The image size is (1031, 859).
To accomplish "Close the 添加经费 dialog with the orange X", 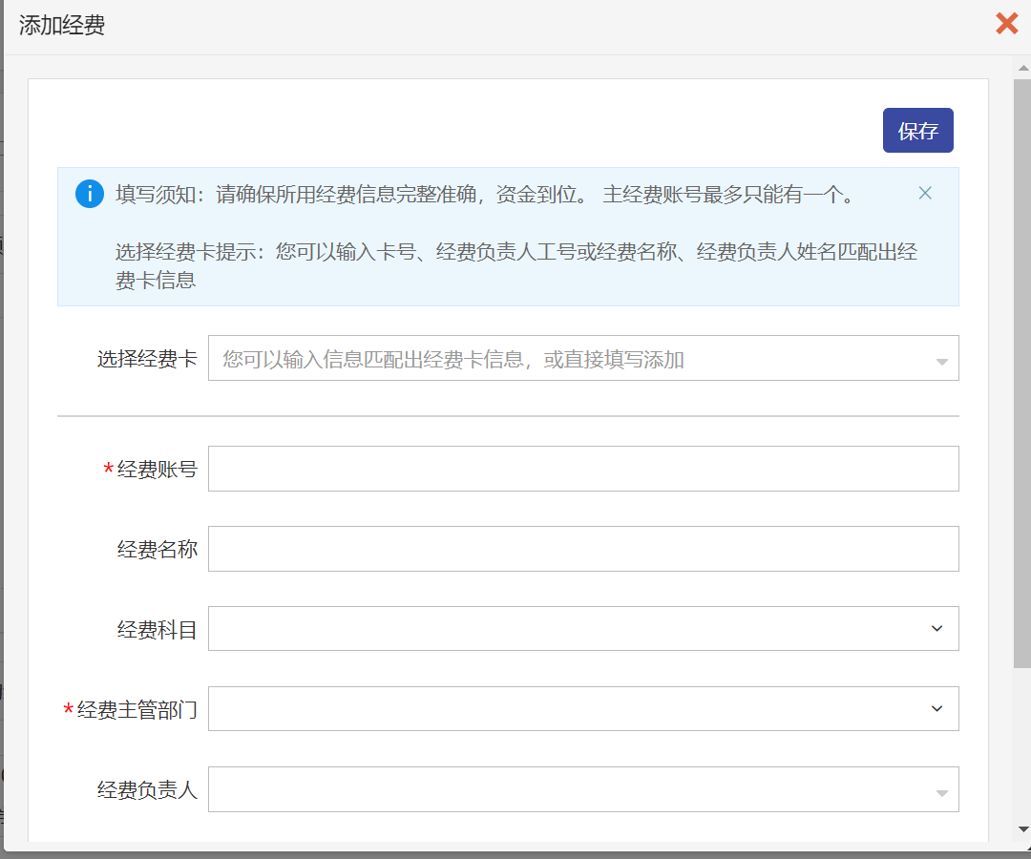I will pyautogui.click(x=1006, y=24).
